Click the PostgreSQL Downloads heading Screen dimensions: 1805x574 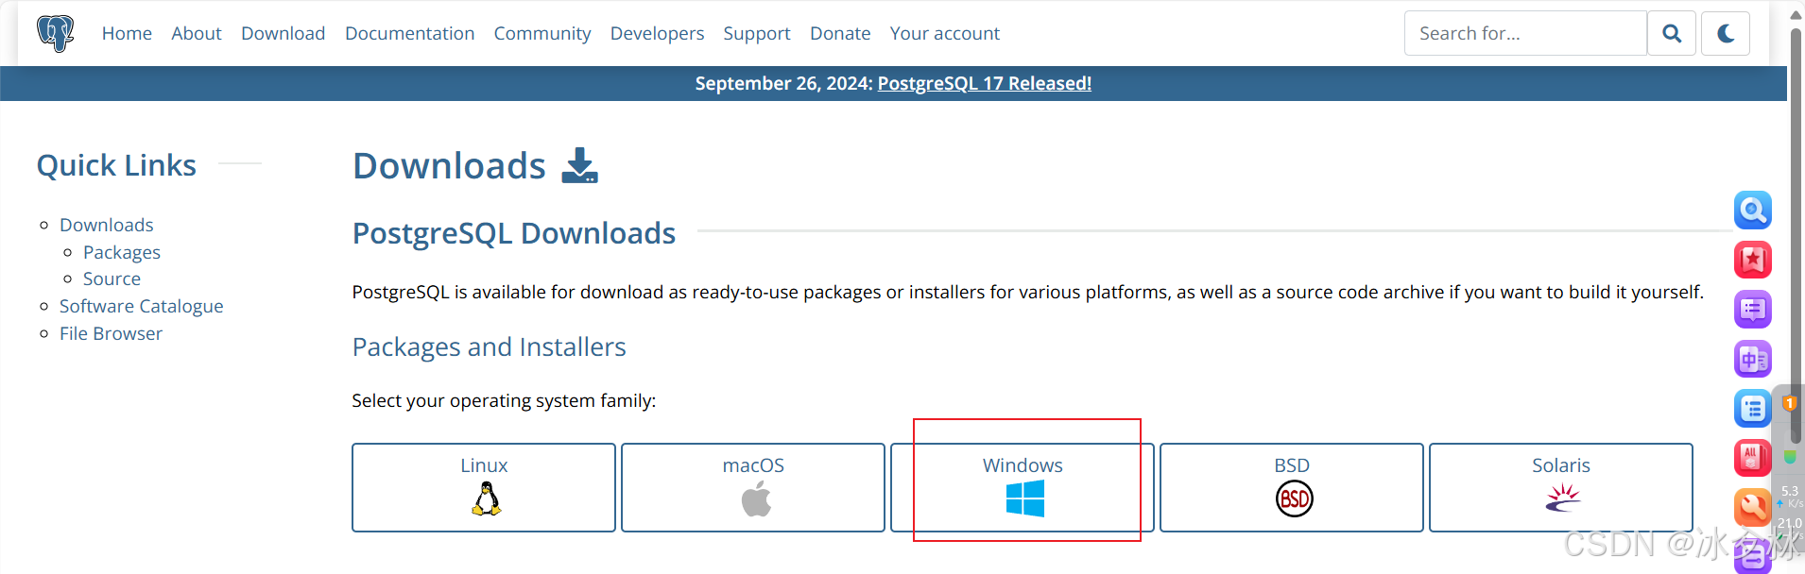click(x=514, y=233)
